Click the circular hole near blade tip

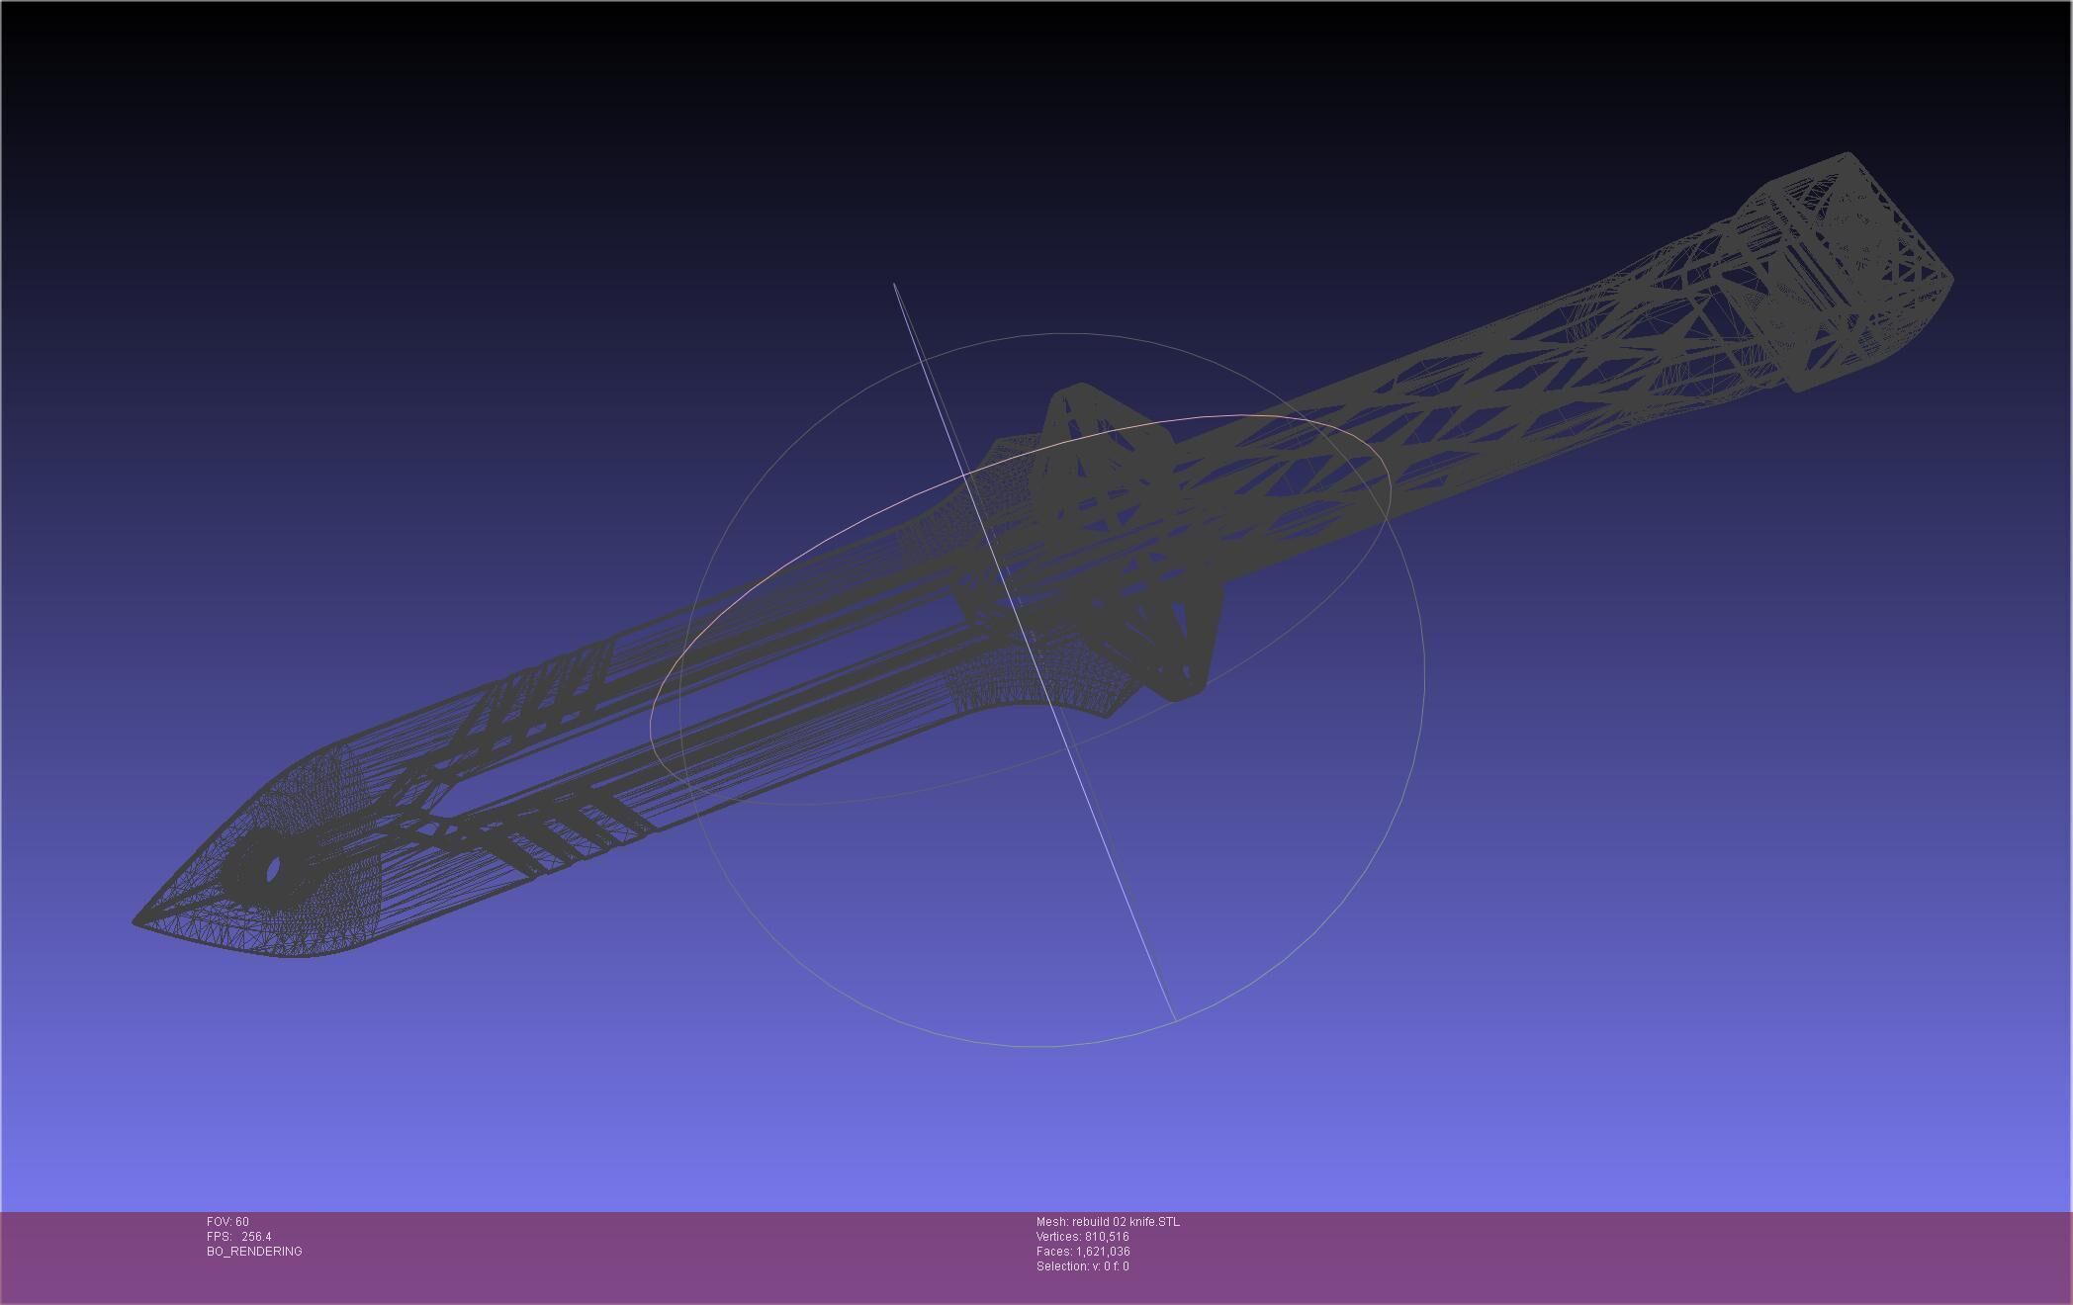point(273,871)
